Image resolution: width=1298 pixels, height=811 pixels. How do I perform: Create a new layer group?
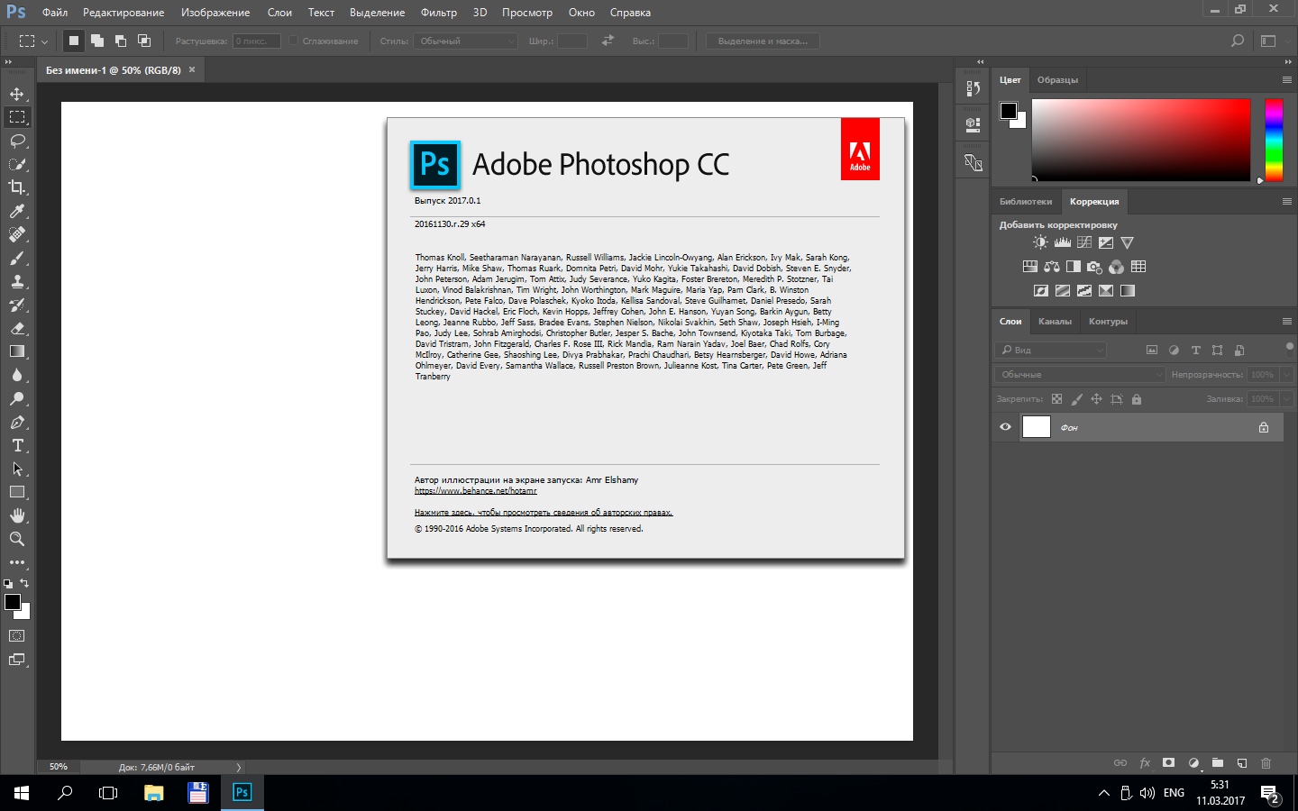pyautogui.click(x=1218, y=763)
